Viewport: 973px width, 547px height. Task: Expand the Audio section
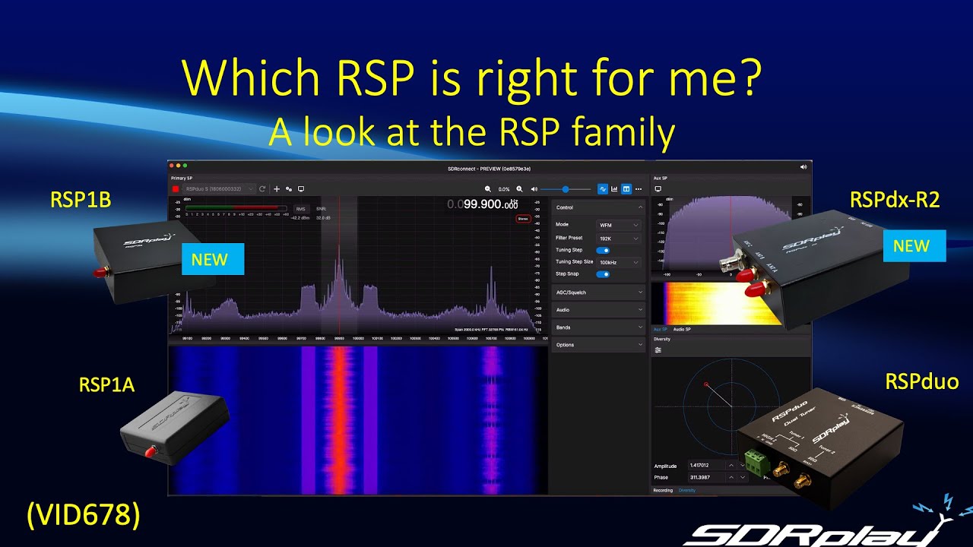coord(598,310)
